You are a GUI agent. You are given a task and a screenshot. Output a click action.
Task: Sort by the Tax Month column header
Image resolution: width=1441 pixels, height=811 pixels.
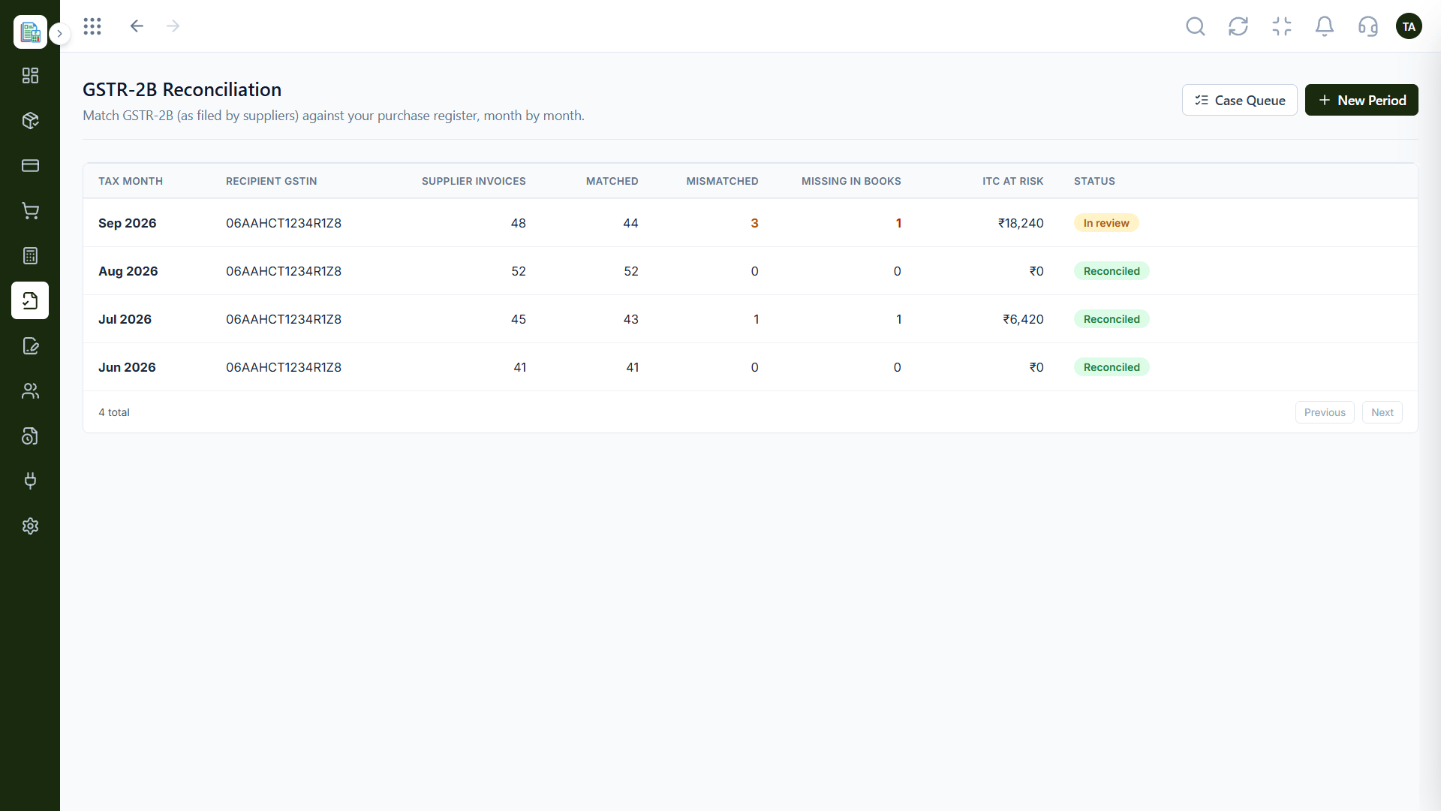pyautogui.click(x=131, y=181)
